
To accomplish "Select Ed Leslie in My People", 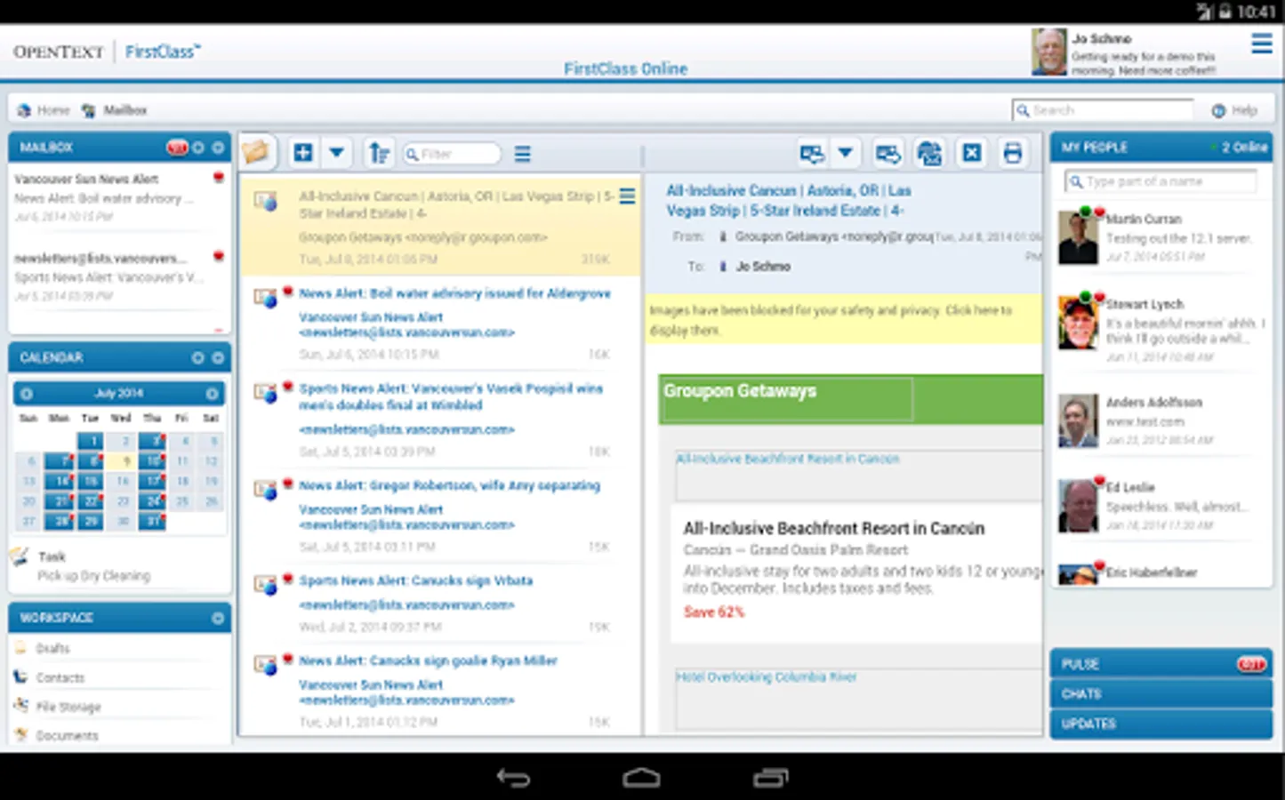I will coord(1161,505).
